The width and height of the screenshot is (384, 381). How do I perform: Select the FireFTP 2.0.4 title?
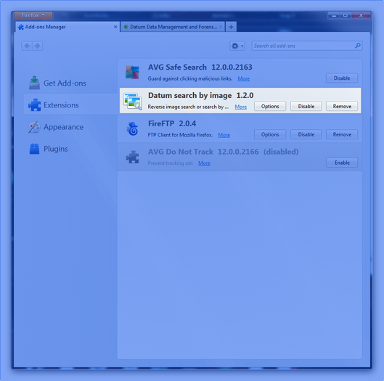172,123
